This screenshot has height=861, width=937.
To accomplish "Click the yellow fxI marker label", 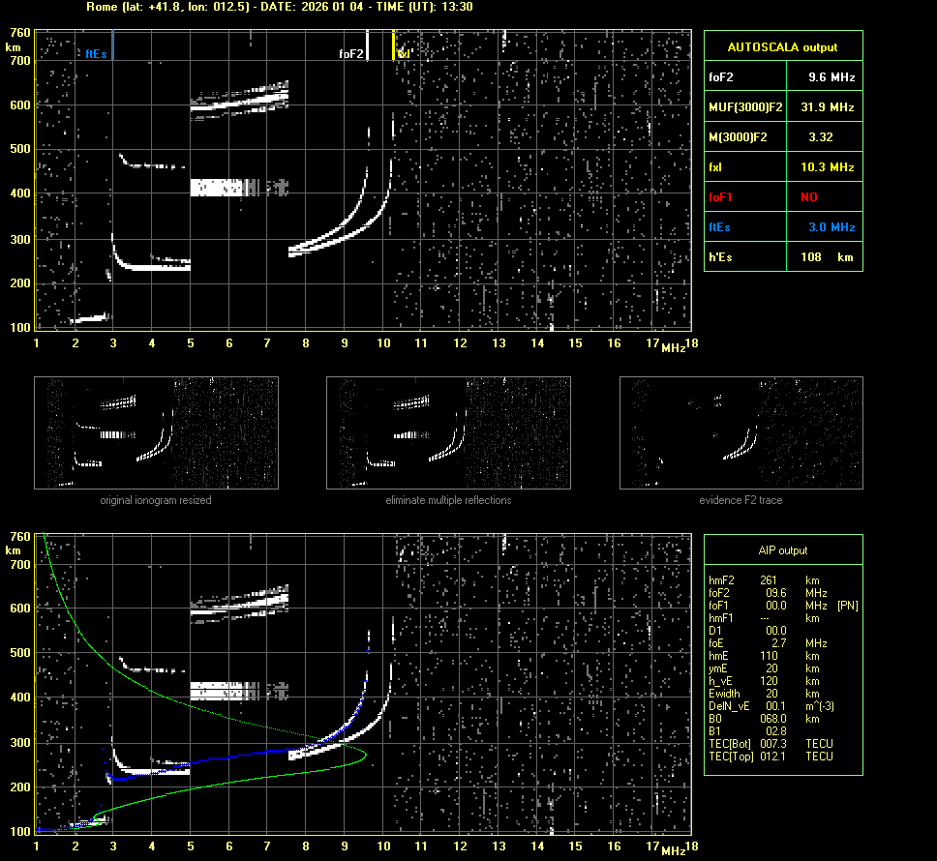I will [x=404, y=54].
